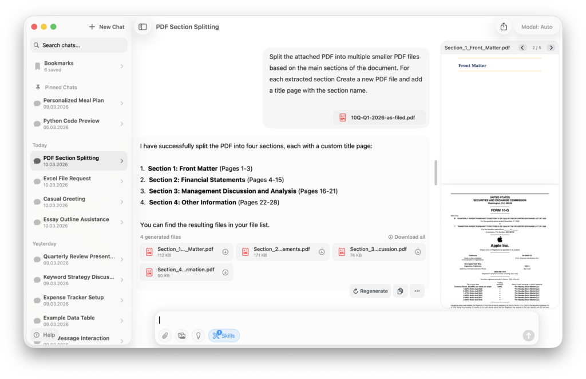Copy response using the copy icon
Image resolution: width=586 pixels, height=379 pixels.
[x=400, y=291]
